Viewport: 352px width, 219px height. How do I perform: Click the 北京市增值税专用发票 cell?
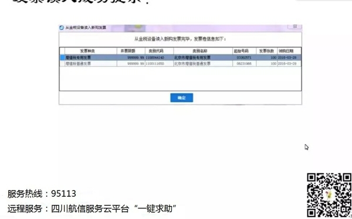(203, 57)
